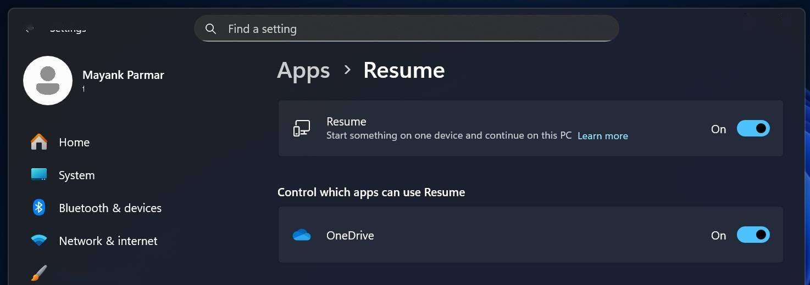This screenshot has width=810, height=285.
Task: Go to Network & internet label
Action: (x=108, y=241)
